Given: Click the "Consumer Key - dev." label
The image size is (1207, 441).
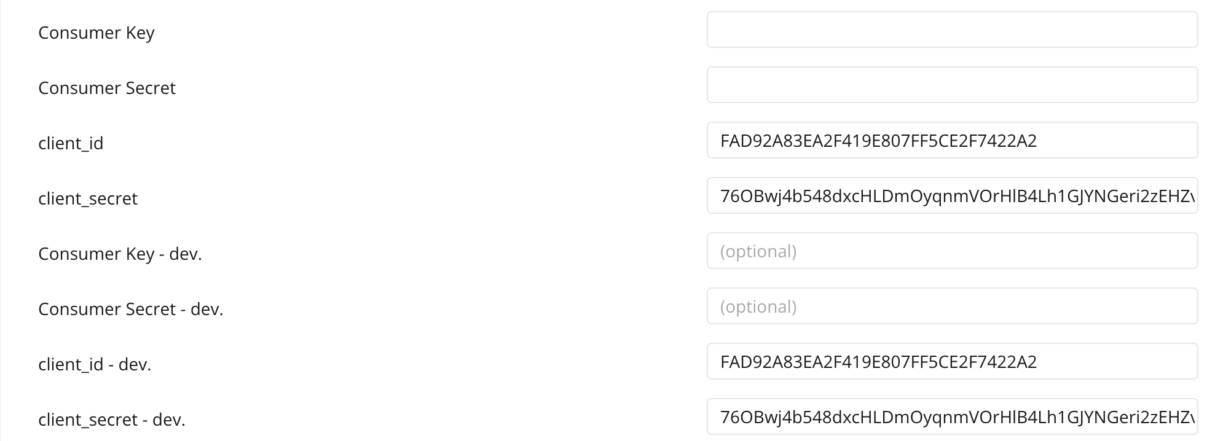Looking at the screenshot, I should [x=120, y=254].
